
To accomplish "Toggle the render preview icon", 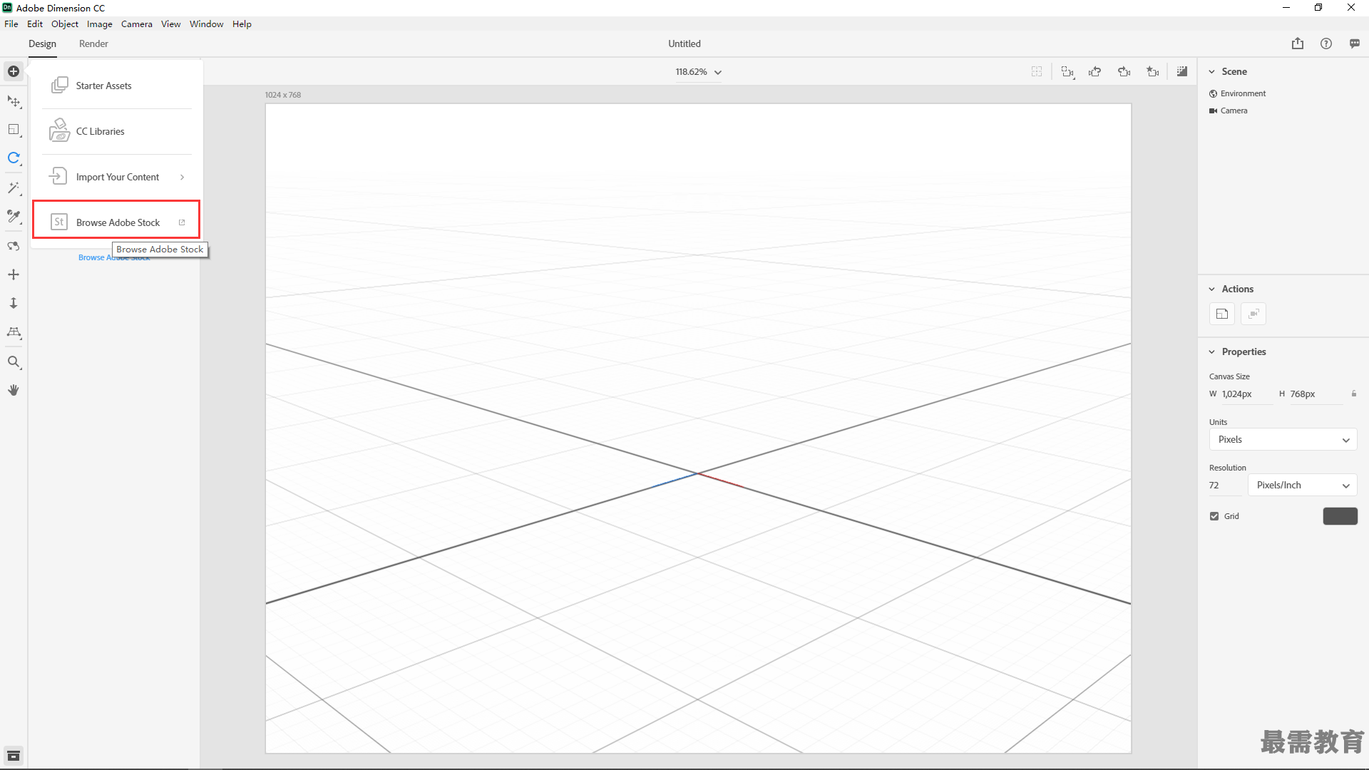I will pyautogui.click(x=1182, y=71).
